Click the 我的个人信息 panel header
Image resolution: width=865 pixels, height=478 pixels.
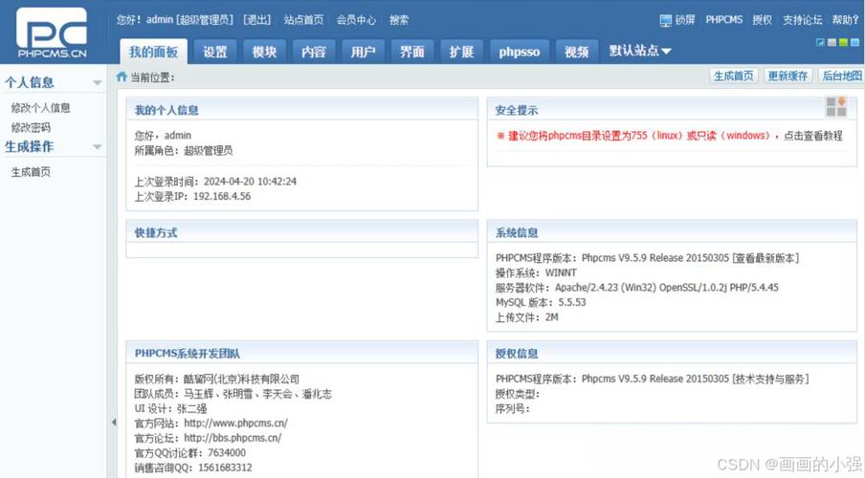click(x=301, y=110)
